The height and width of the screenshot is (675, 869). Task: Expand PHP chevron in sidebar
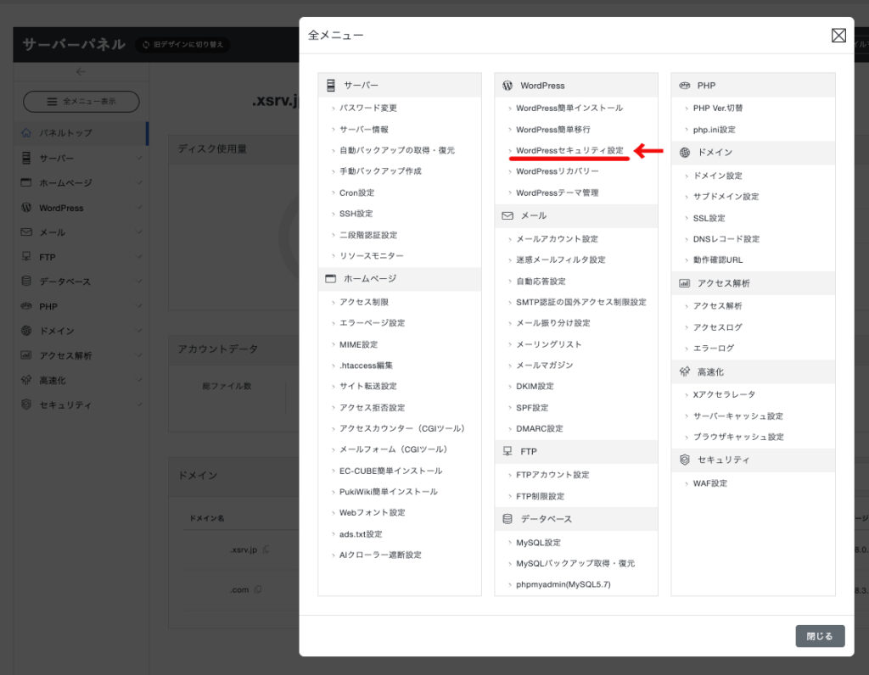[139, 306]
